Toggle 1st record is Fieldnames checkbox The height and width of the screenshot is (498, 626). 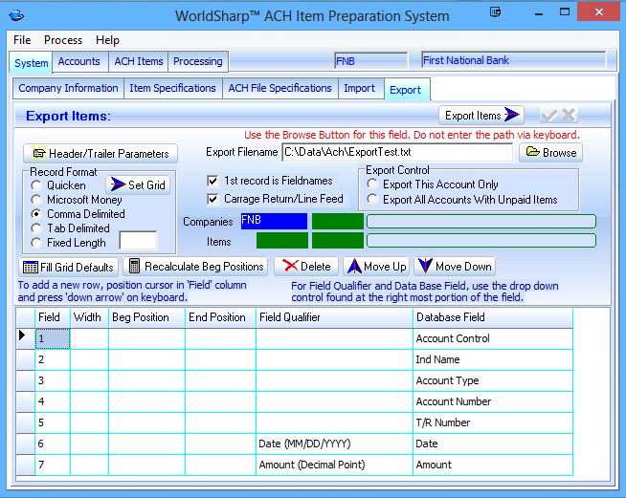click(213, 181)
